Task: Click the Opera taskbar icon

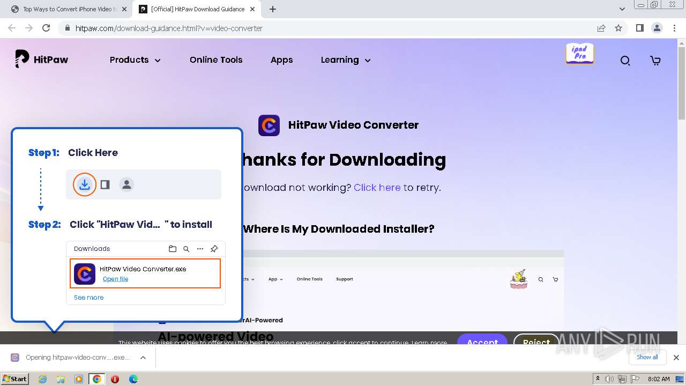Action: [x=115, y=379]
